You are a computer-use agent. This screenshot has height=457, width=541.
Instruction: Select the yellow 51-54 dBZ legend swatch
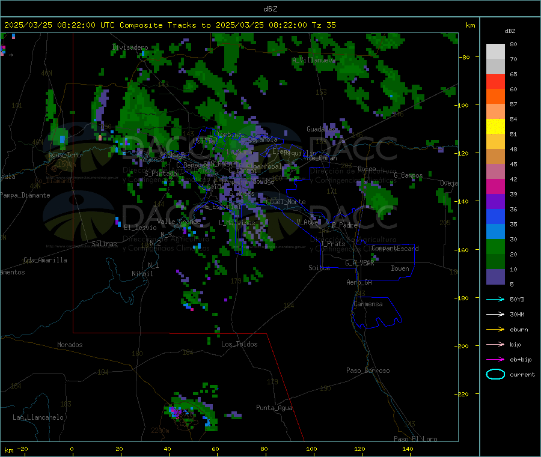pyautogui.click(x=495, y=127)
